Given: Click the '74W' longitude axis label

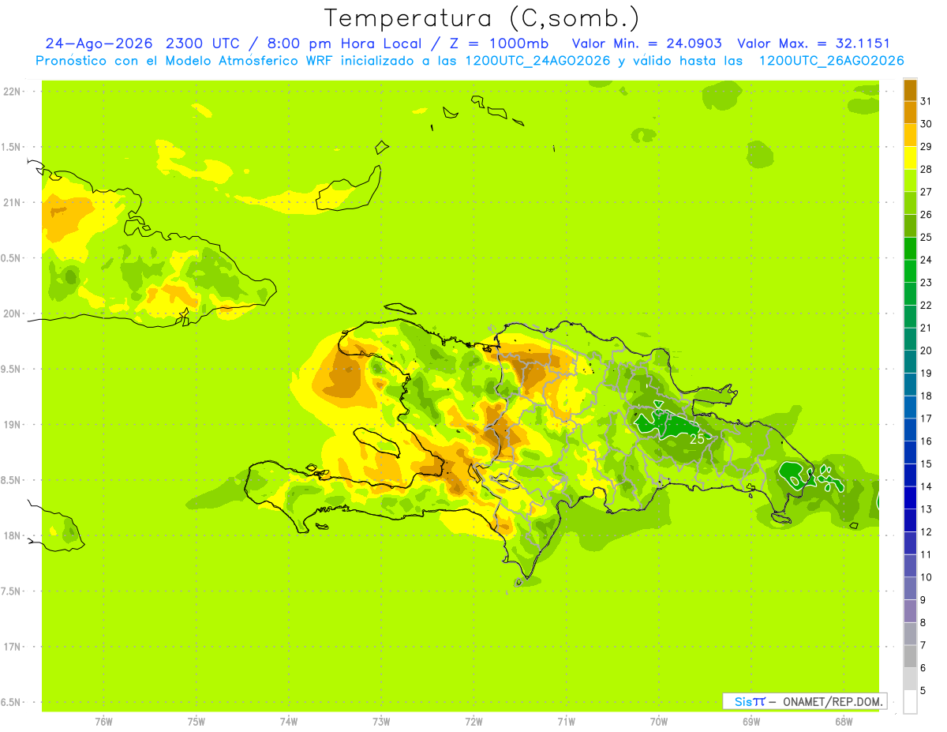Looking at the screenshot, I should (289, 720).
